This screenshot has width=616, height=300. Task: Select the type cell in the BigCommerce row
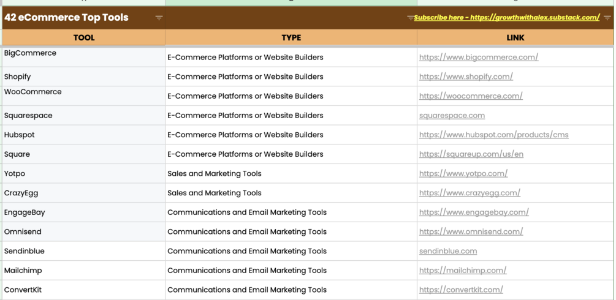291,58
